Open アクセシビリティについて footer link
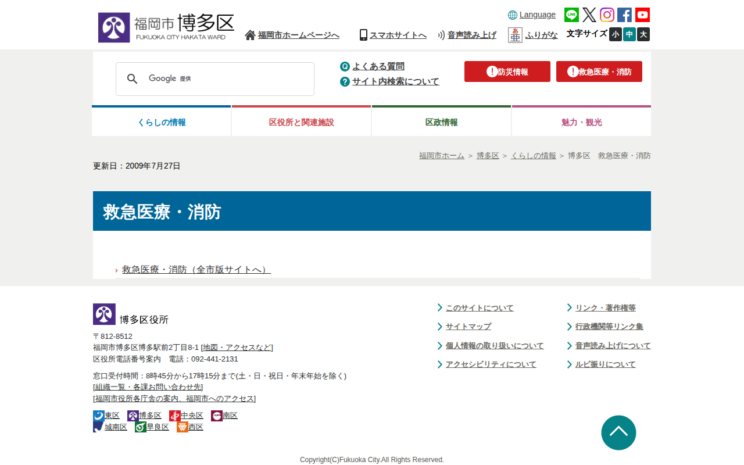 pos(491,364)
